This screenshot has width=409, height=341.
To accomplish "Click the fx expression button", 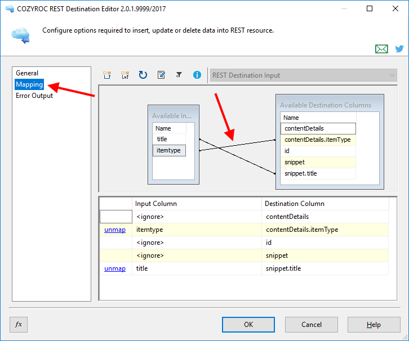I will click(x=19, y=324).
